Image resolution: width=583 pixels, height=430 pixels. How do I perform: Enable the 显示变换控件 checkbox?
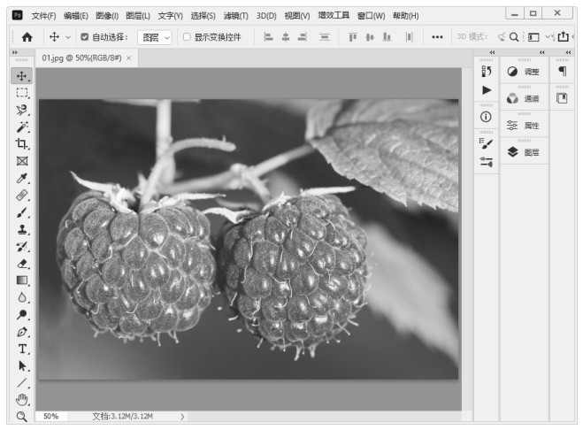[x=187, y=37]
